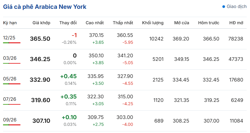Click the range bar under 09/26
The image size is (250, 133).
pos(12,125)
